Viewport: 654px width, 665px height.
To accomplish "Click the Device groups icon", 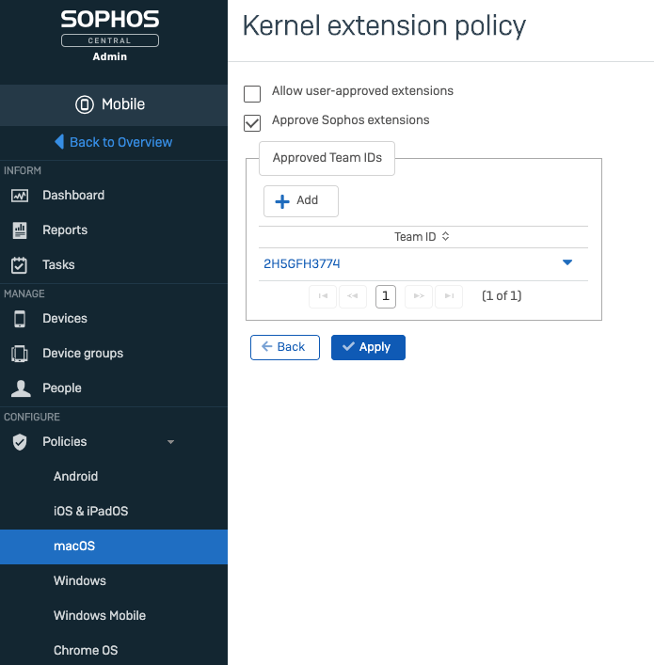I will [20, 354].
